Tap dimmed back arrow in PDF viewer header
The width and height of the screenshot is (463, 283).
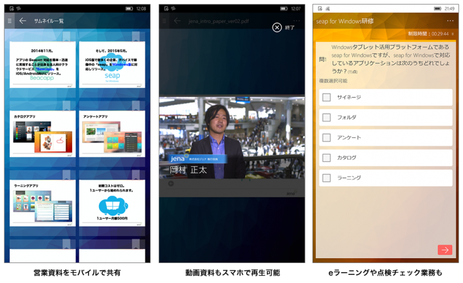(177, 21)
